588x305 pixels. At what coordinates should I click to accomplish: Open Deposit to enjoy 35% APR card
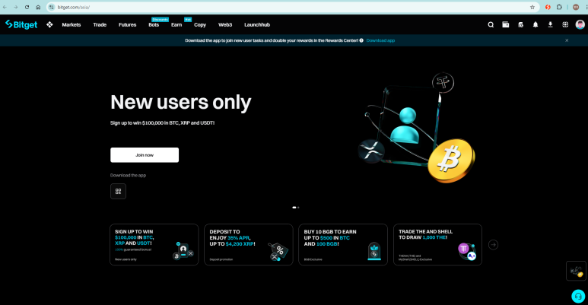point(248,245)
